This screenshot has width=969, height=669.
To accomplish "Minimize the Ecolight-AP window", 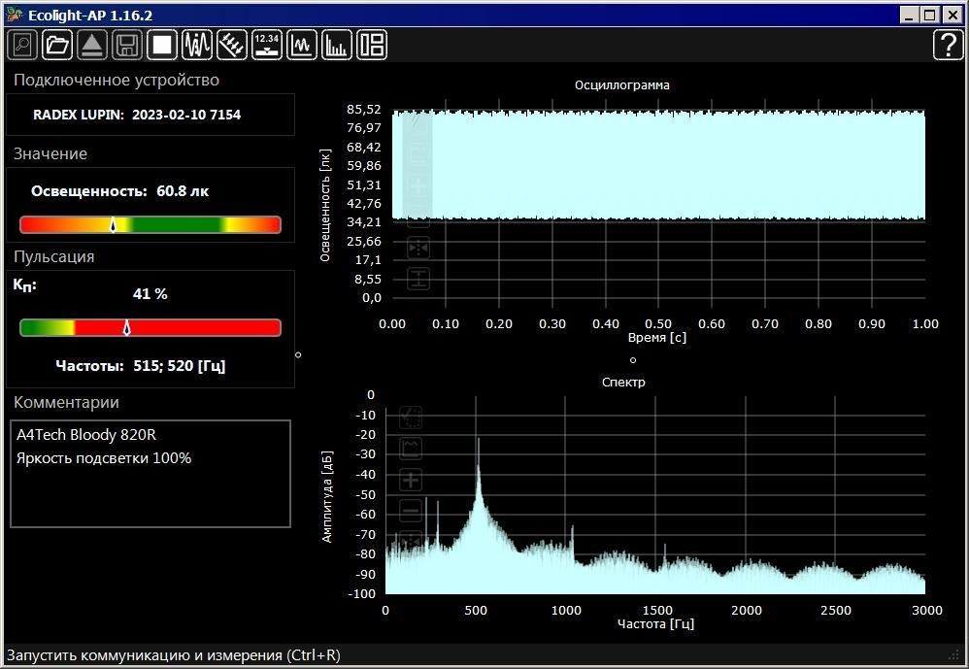I will pos(909,15).
